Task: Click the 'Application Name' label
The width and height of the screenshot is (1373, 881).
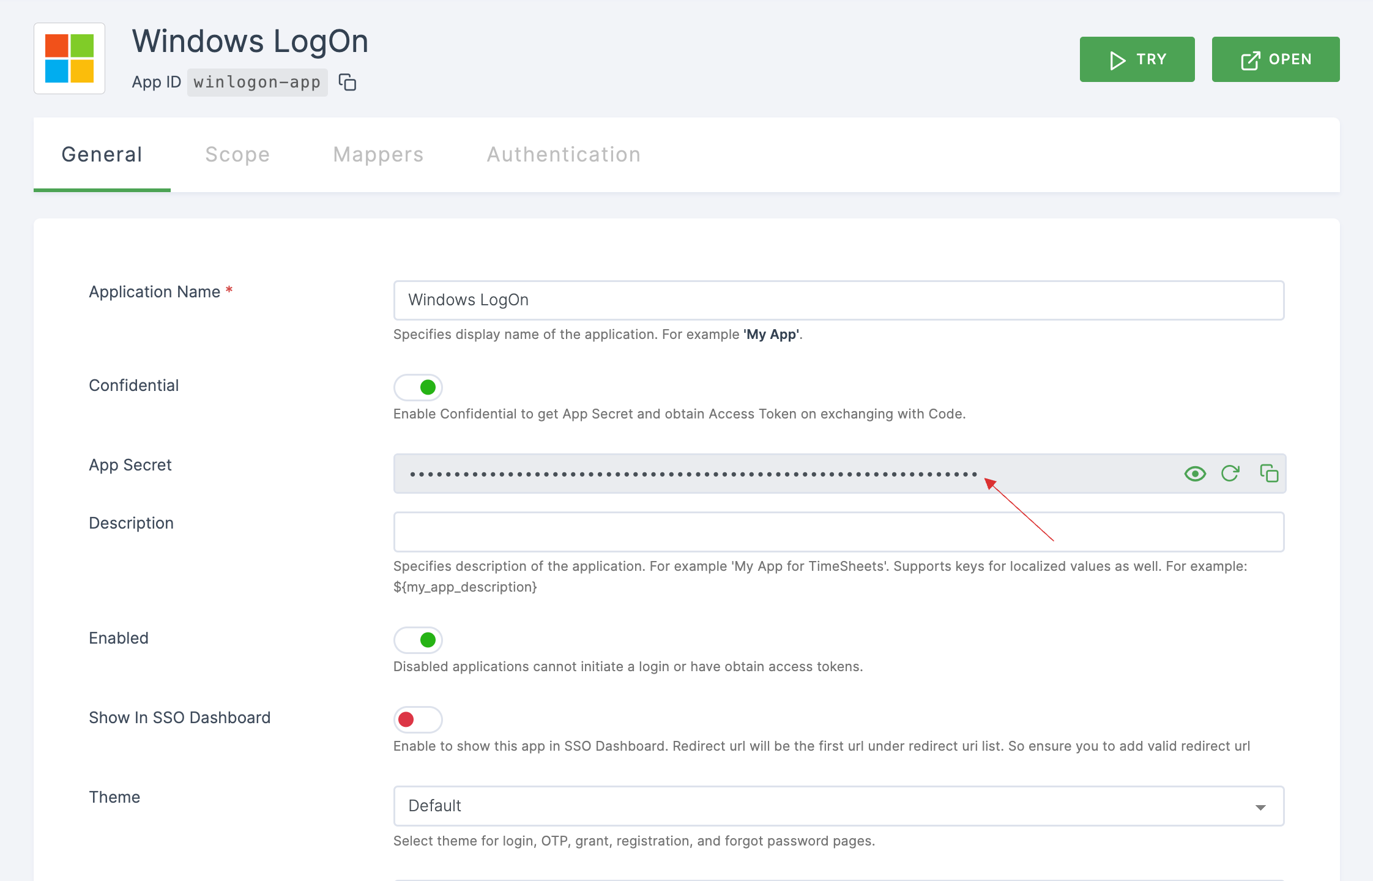Action: (155, 292)
